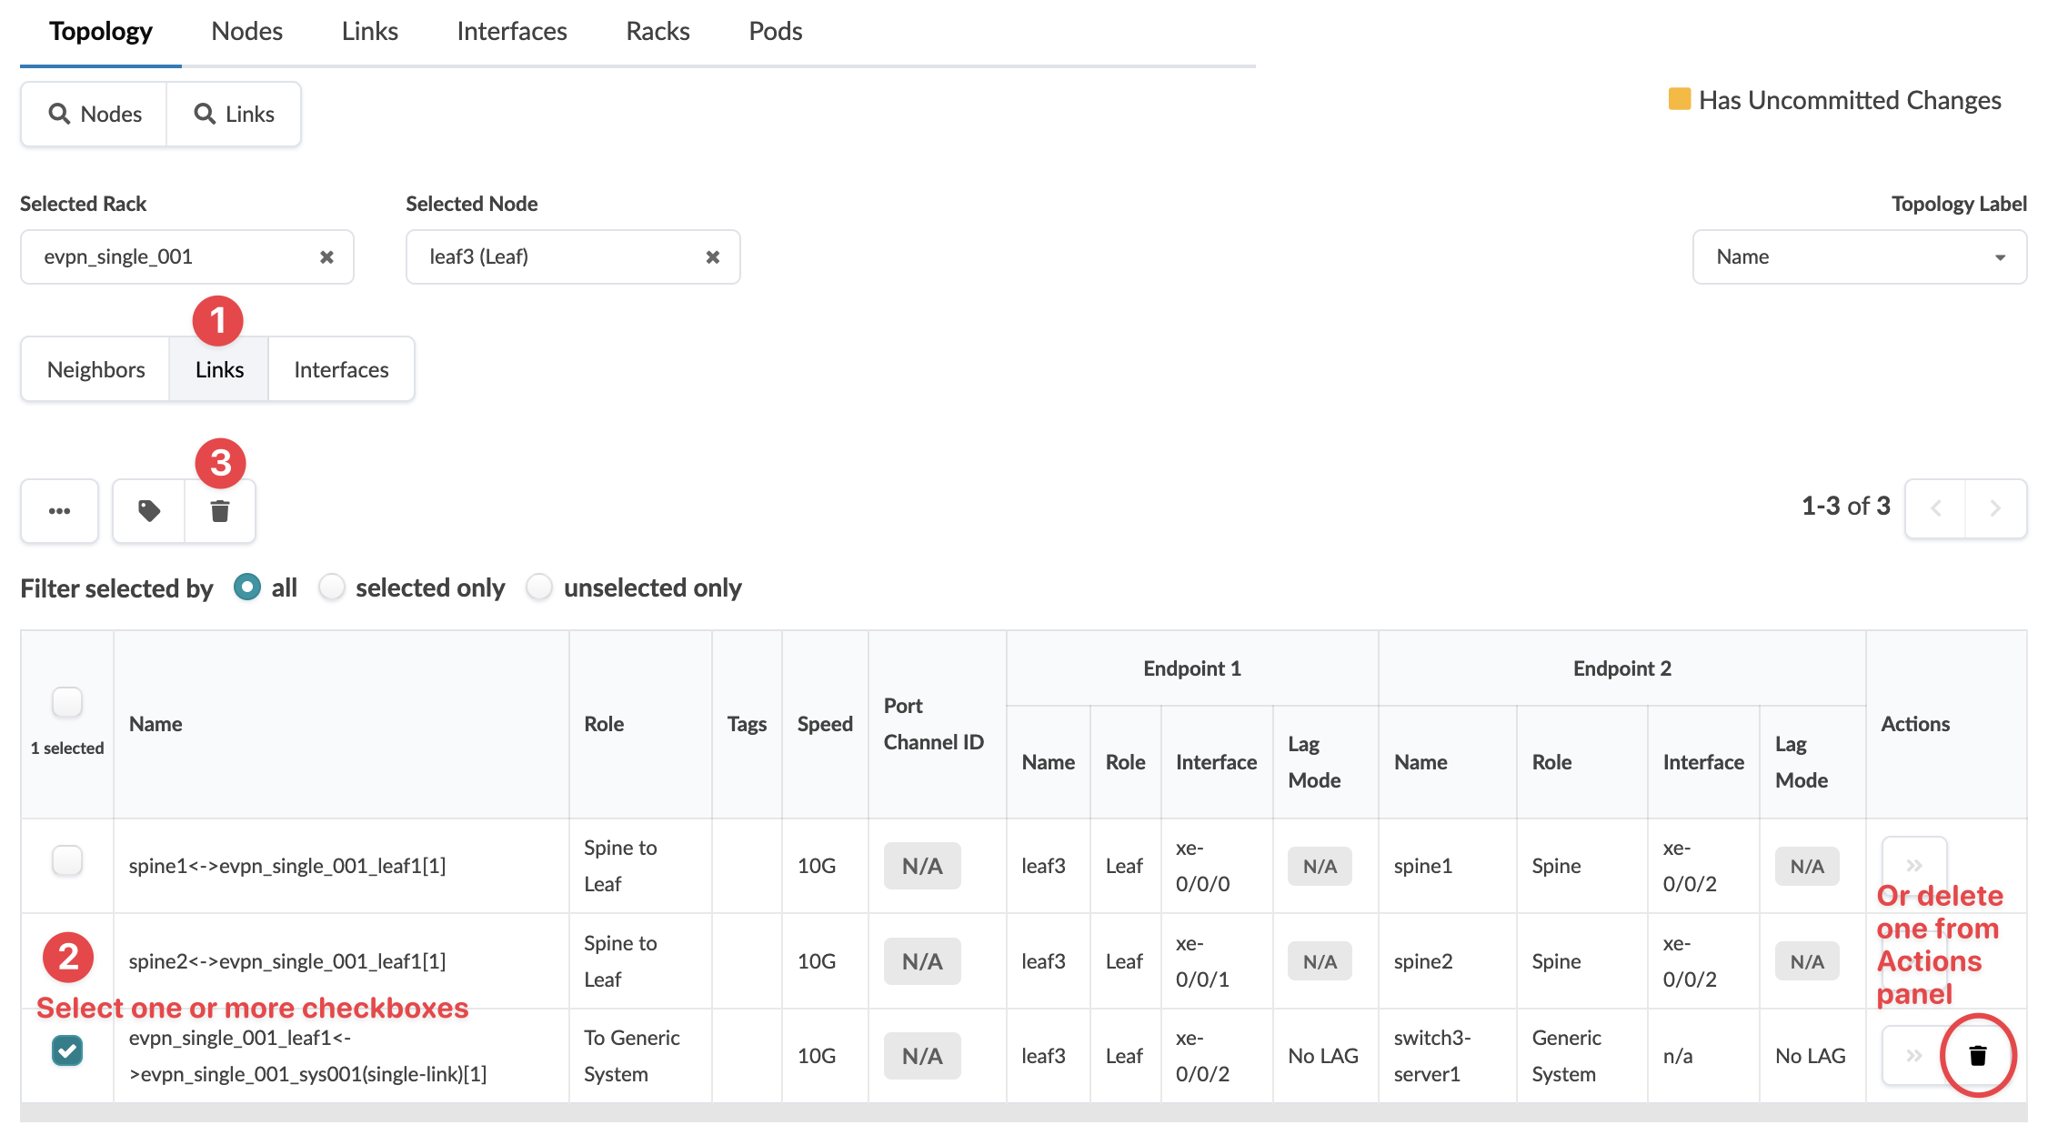Go to the next page arrow
The height and width of the screenshot is (1135, 2048).
pyautogui.click(x=1995, y=508)
